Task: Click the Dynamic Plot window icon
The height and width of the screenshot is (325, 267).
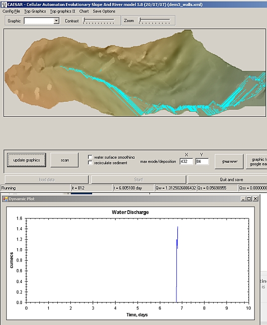Action: coord(5,199)
